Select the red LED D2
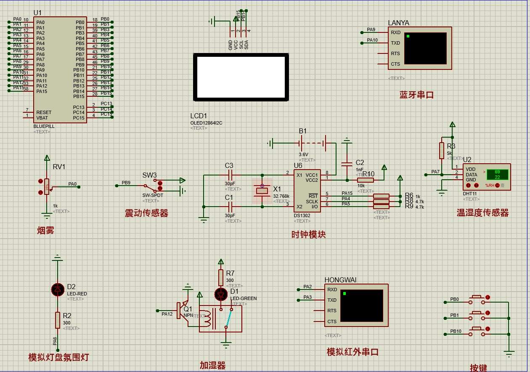530x372 pixels. coord(58,290)
